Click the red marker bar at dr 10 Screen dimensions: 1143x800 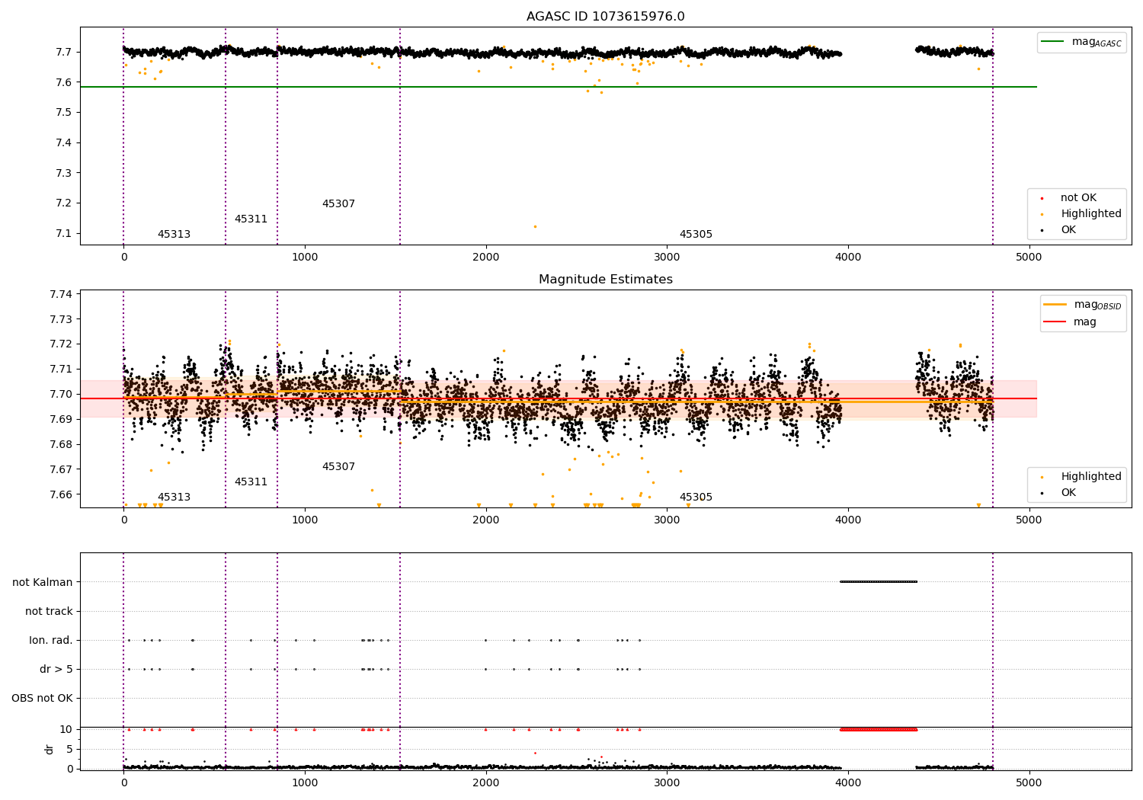coord(879,729)
